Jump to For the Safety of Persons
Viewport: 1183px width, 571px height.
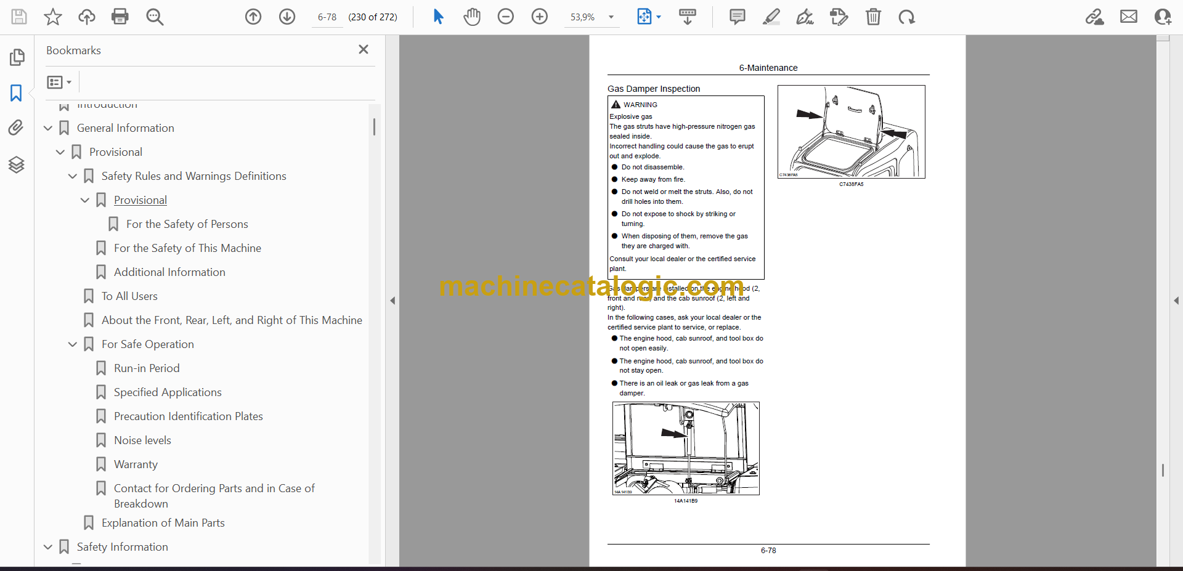187,224
